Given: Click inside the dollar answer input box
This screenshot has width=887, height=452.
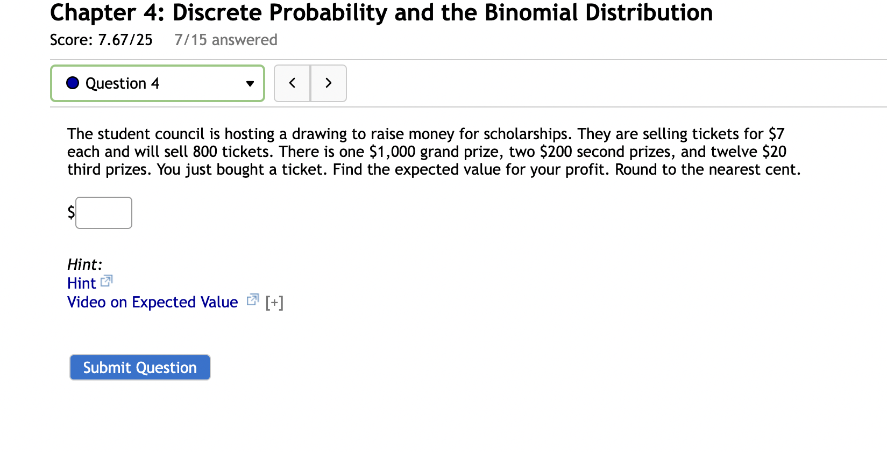Looking at the screenshot, I should [x=103, y=213].
